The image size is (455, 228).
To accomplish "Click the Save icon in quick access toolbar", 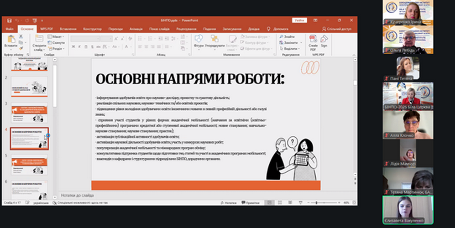I will tap(9, 21).
